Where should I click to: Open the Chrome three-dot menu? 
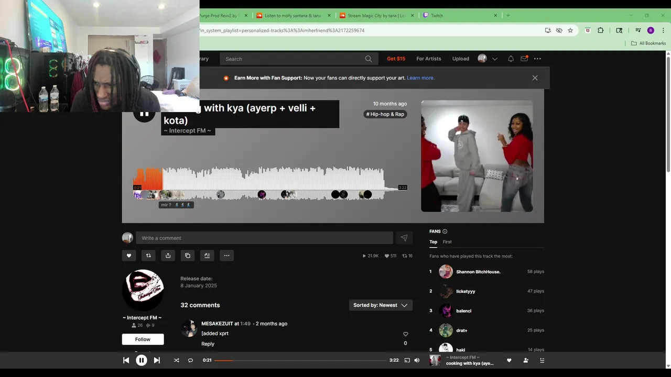tap(663, 30)
